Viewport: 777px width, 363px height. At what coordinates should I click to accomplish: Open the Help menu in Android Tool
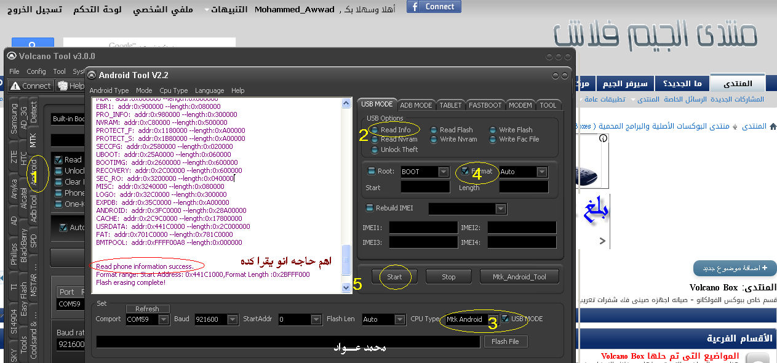[238, 90]
